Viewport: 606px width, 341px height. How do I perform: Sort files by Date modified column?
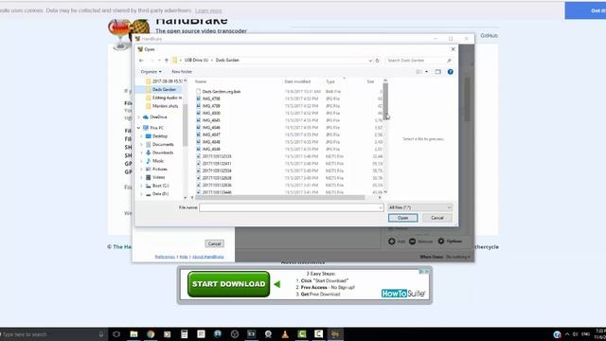point(297,81)
